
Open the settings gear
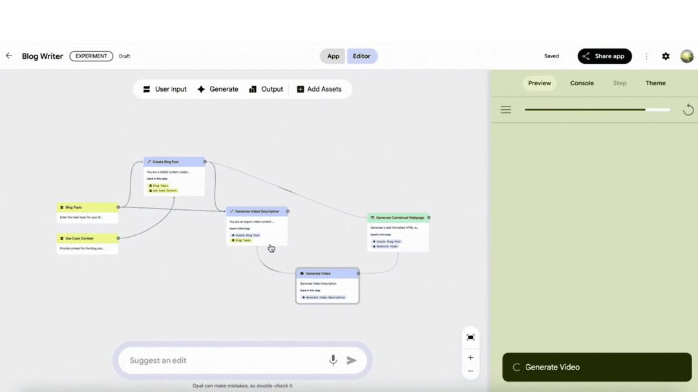pos(666,56)
